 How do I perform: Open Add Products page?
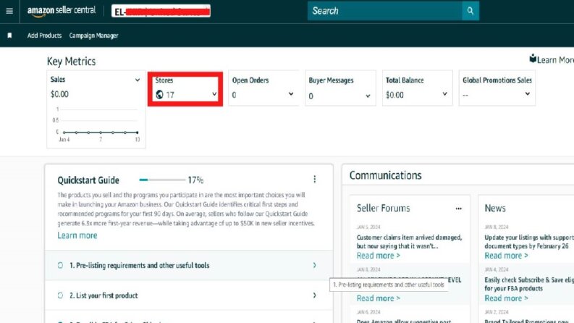pos(44,35)
